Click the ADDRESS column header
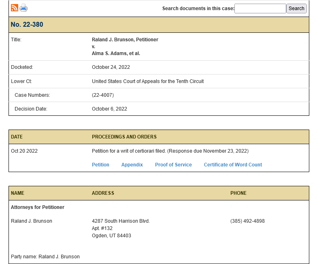This screenshot has width=317, height=264. click(x=103, y=193)
